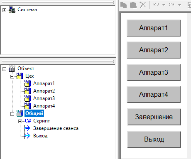
Task: Select Аппарат3 in the object tree
Action: tap(44, 98)
